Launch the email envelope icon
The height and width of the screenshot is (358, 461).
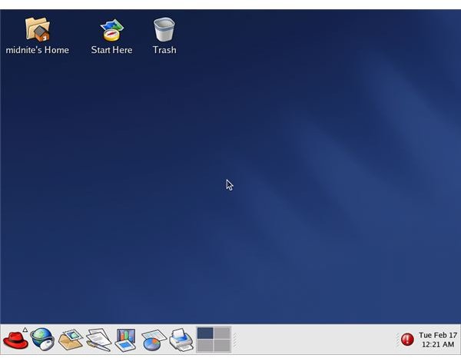coord(70,340)
